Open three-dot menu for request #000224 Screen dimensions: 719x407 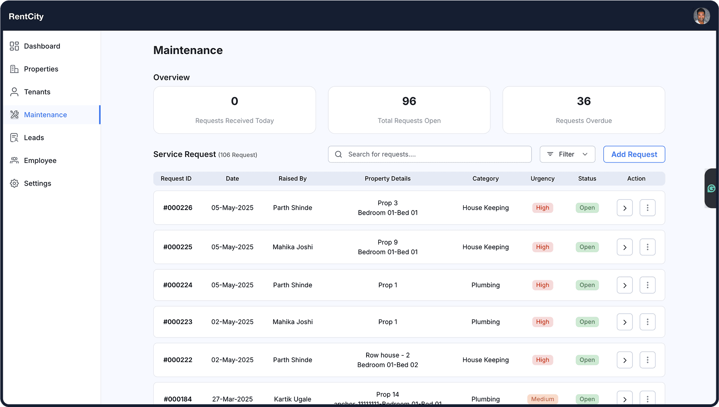(647, 285)
